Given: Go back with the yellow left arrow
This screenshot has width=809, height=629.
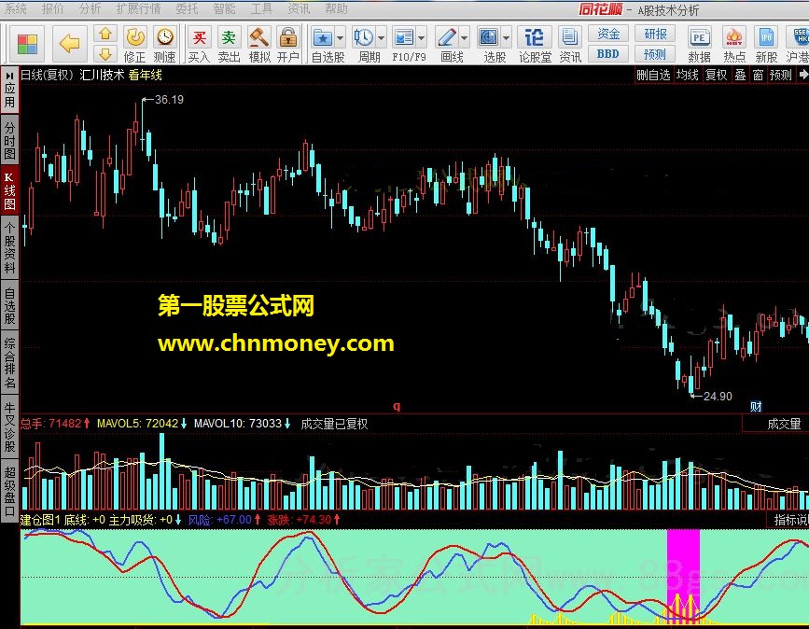Looking at the screenshot, I should (x=70, y=44).
